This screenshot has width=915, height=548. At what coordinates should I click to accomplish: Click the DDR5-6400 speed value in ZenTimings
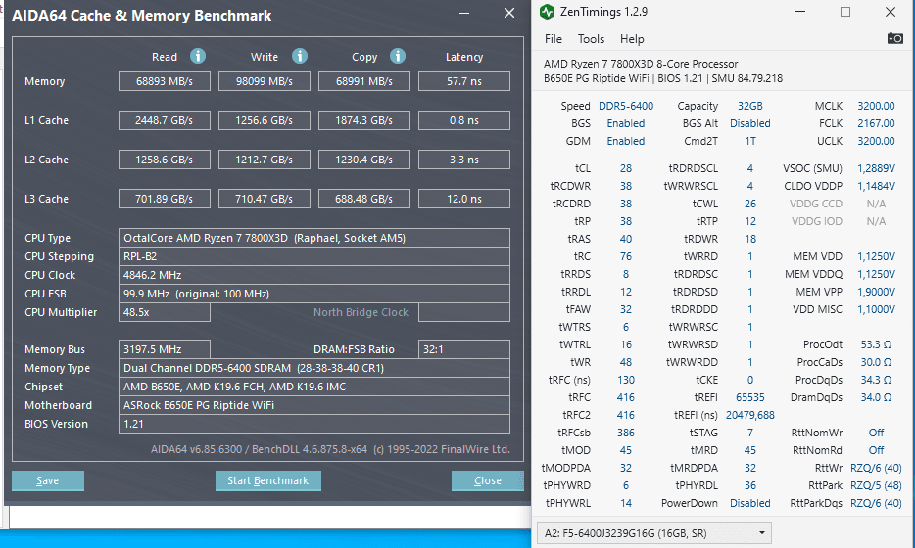[626, 106]
